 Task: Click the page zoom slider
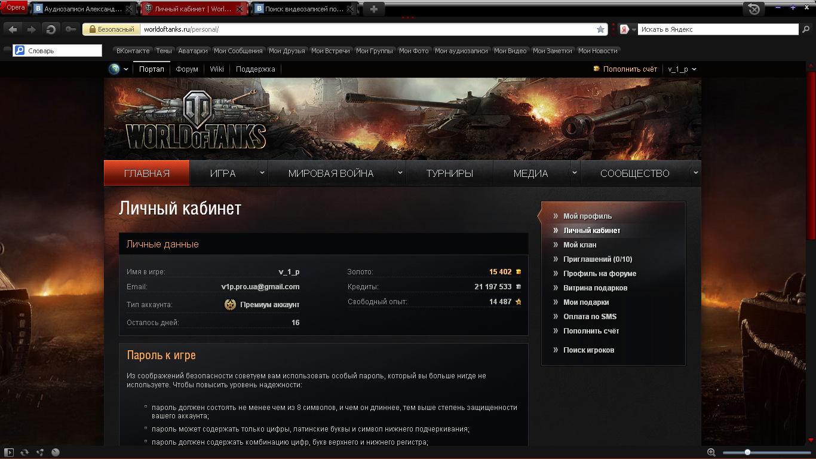(x=767, y=452)
